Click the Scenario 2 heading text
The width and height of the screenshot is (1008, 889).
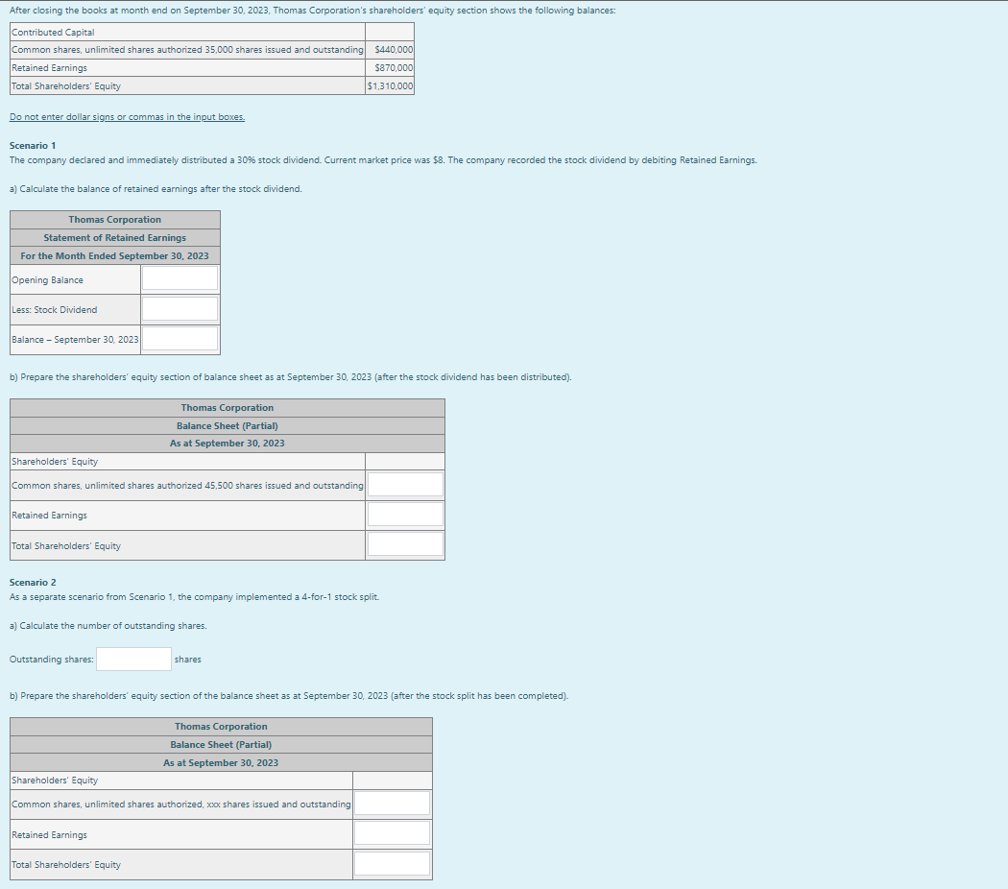[33, 582]
